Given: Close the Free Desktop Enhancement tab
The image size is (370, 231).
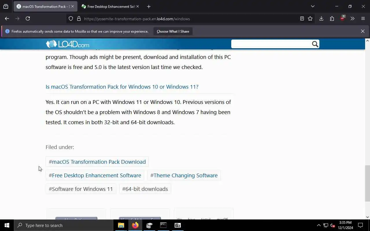Looking at the screenshot, I should click(x=137, y=6).
